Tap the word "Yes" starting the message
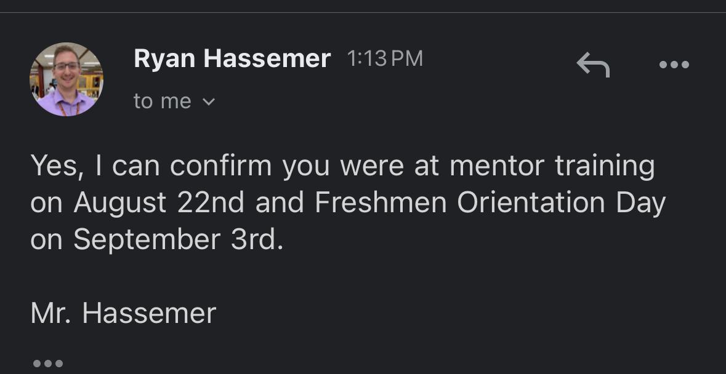Viewport: 726px width, 374px height. point(55,166)
